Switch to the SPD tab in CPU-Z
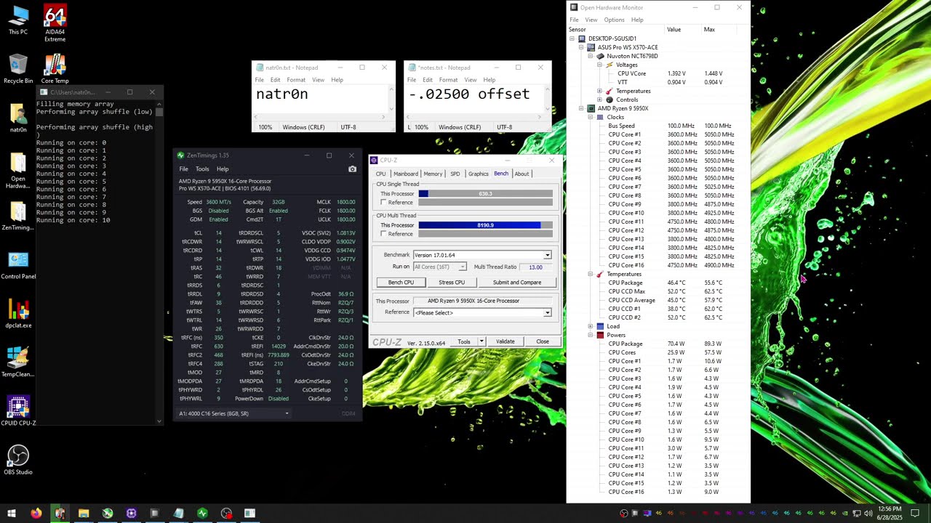This screenshot has width=931, height=523. [455, 174]
